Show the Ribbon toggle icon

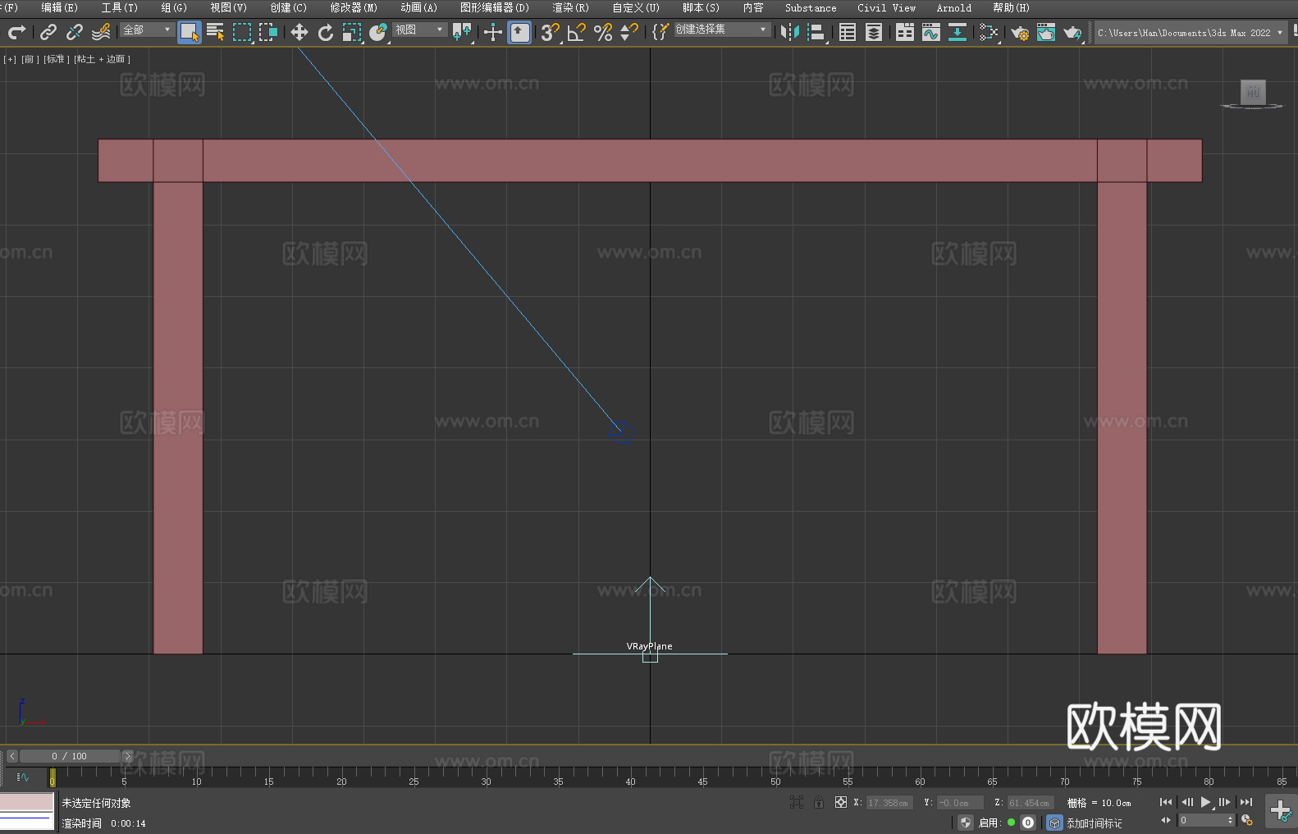click(905, 32)
